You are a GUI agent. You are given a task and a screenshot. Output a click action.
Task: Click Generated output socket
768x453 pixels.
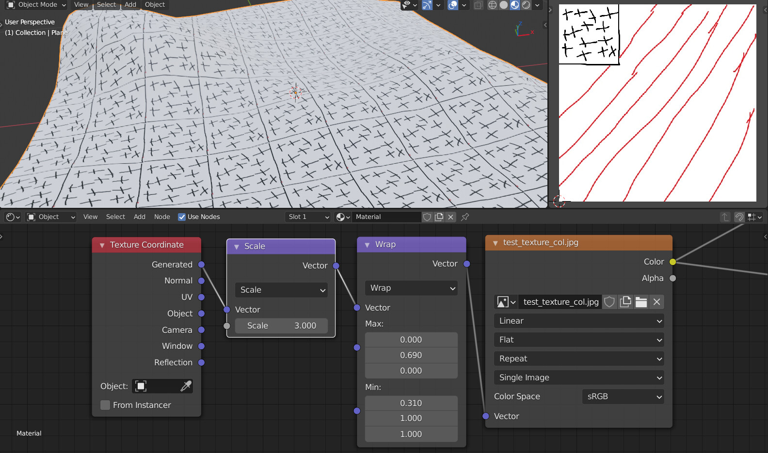pos(201,264)
